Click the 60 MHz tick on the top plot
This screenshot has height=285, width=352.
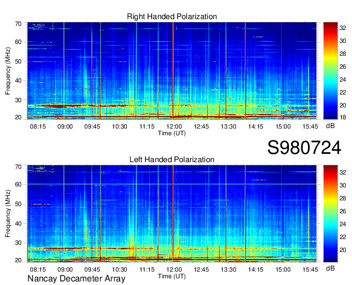pyautogui.click(x=18, y=42)
